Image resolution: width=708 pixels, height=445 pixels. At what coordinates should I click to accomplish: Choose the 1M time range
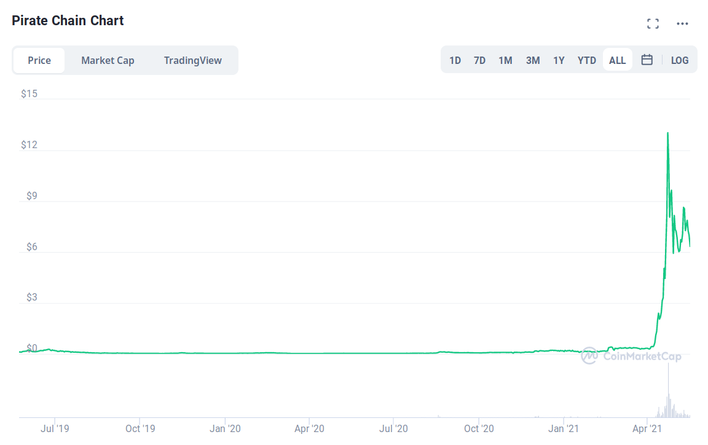tap(505, 60)
